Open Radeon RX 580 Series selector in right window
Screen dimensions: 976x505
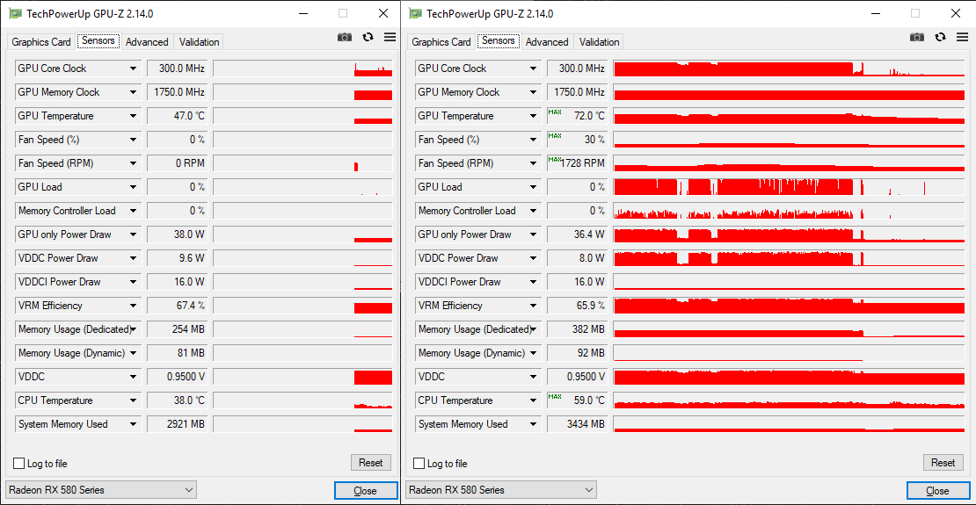tap(502, 490)
